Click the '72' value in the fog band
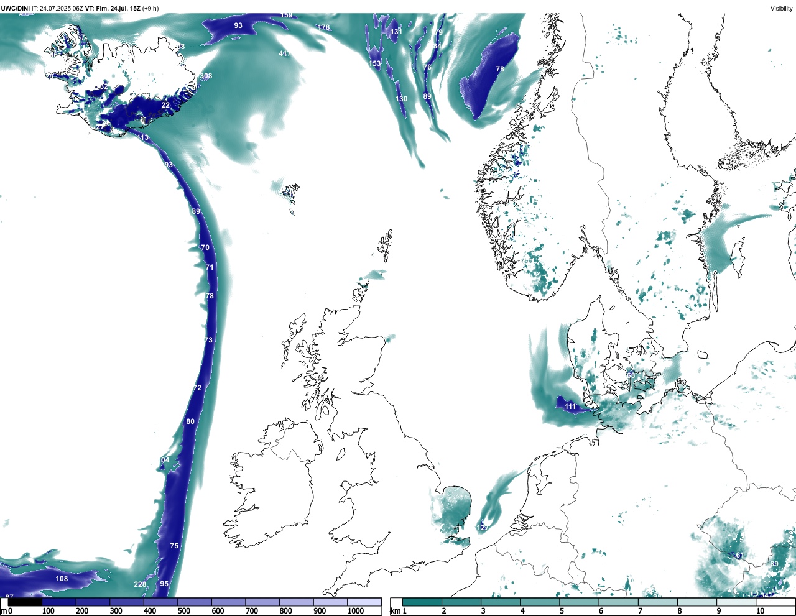 pos(198,388)
